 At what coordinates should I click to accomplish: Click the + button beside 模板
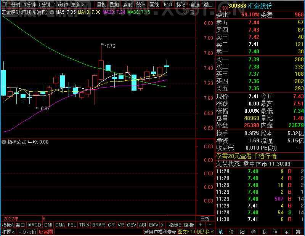[x=201, y=225]
